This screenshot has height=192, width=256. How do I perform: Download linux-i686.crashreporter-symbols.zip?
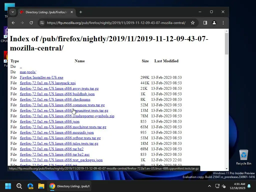tap(67, 116)
